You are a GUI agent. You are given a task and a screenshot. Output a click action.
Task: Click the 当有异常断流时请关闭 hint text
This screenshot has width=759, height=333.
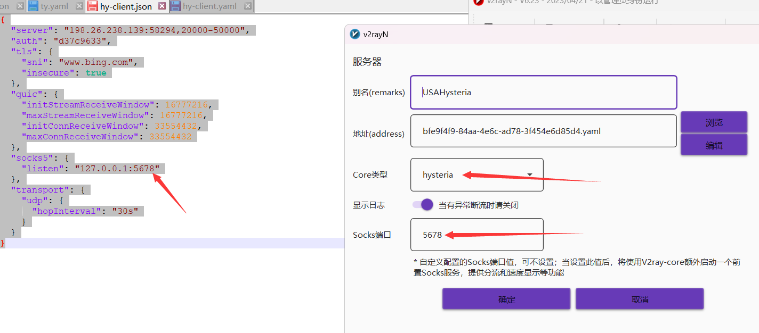(x=479, y=205)
